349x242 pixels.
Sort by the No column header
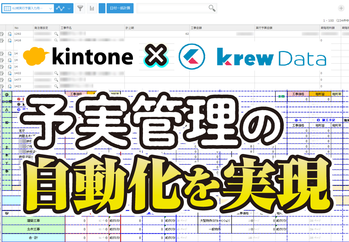24,28
